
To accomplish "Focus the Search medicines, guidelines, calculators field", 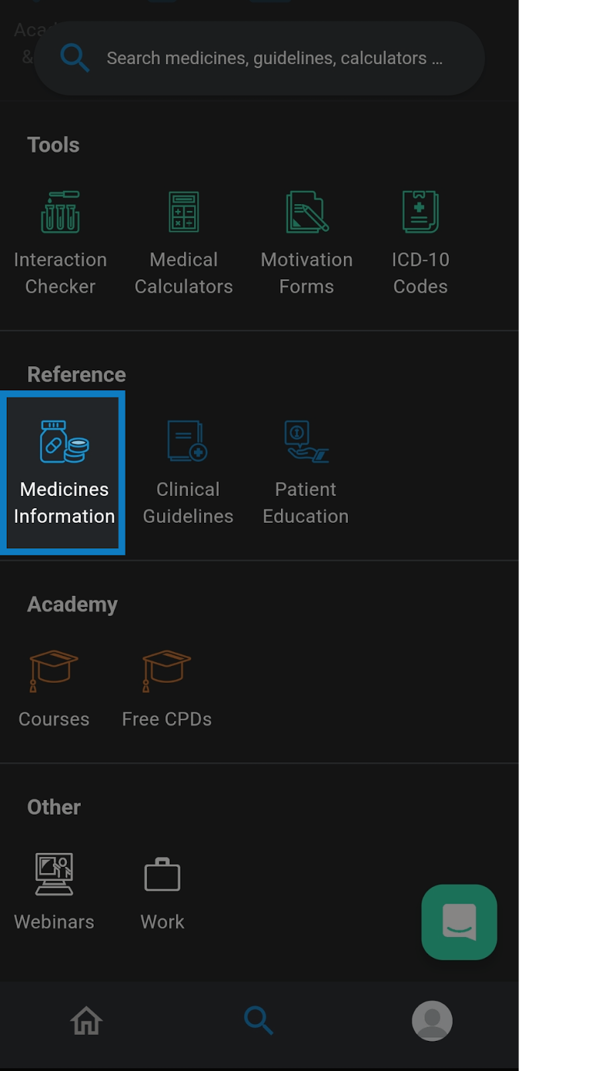I will [260, 58].
